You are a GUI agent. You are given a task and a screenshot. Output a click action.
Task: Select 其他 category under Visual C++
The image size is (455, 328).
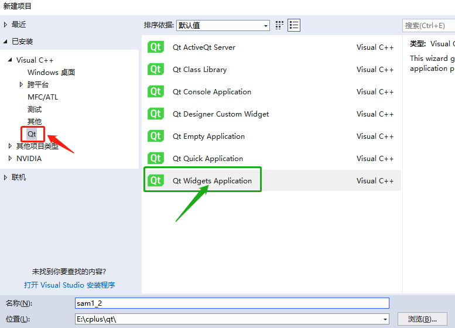(35, 122)
